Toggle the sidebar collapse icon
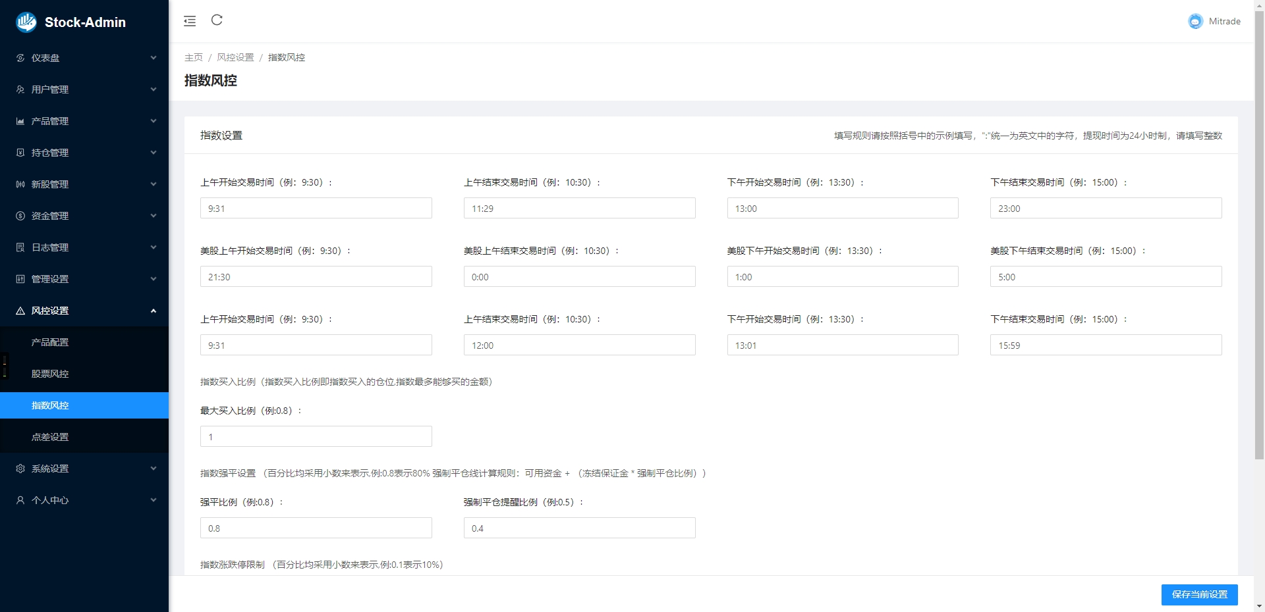The width and height of the screenshot is (1265, 612). coord(190,21)
